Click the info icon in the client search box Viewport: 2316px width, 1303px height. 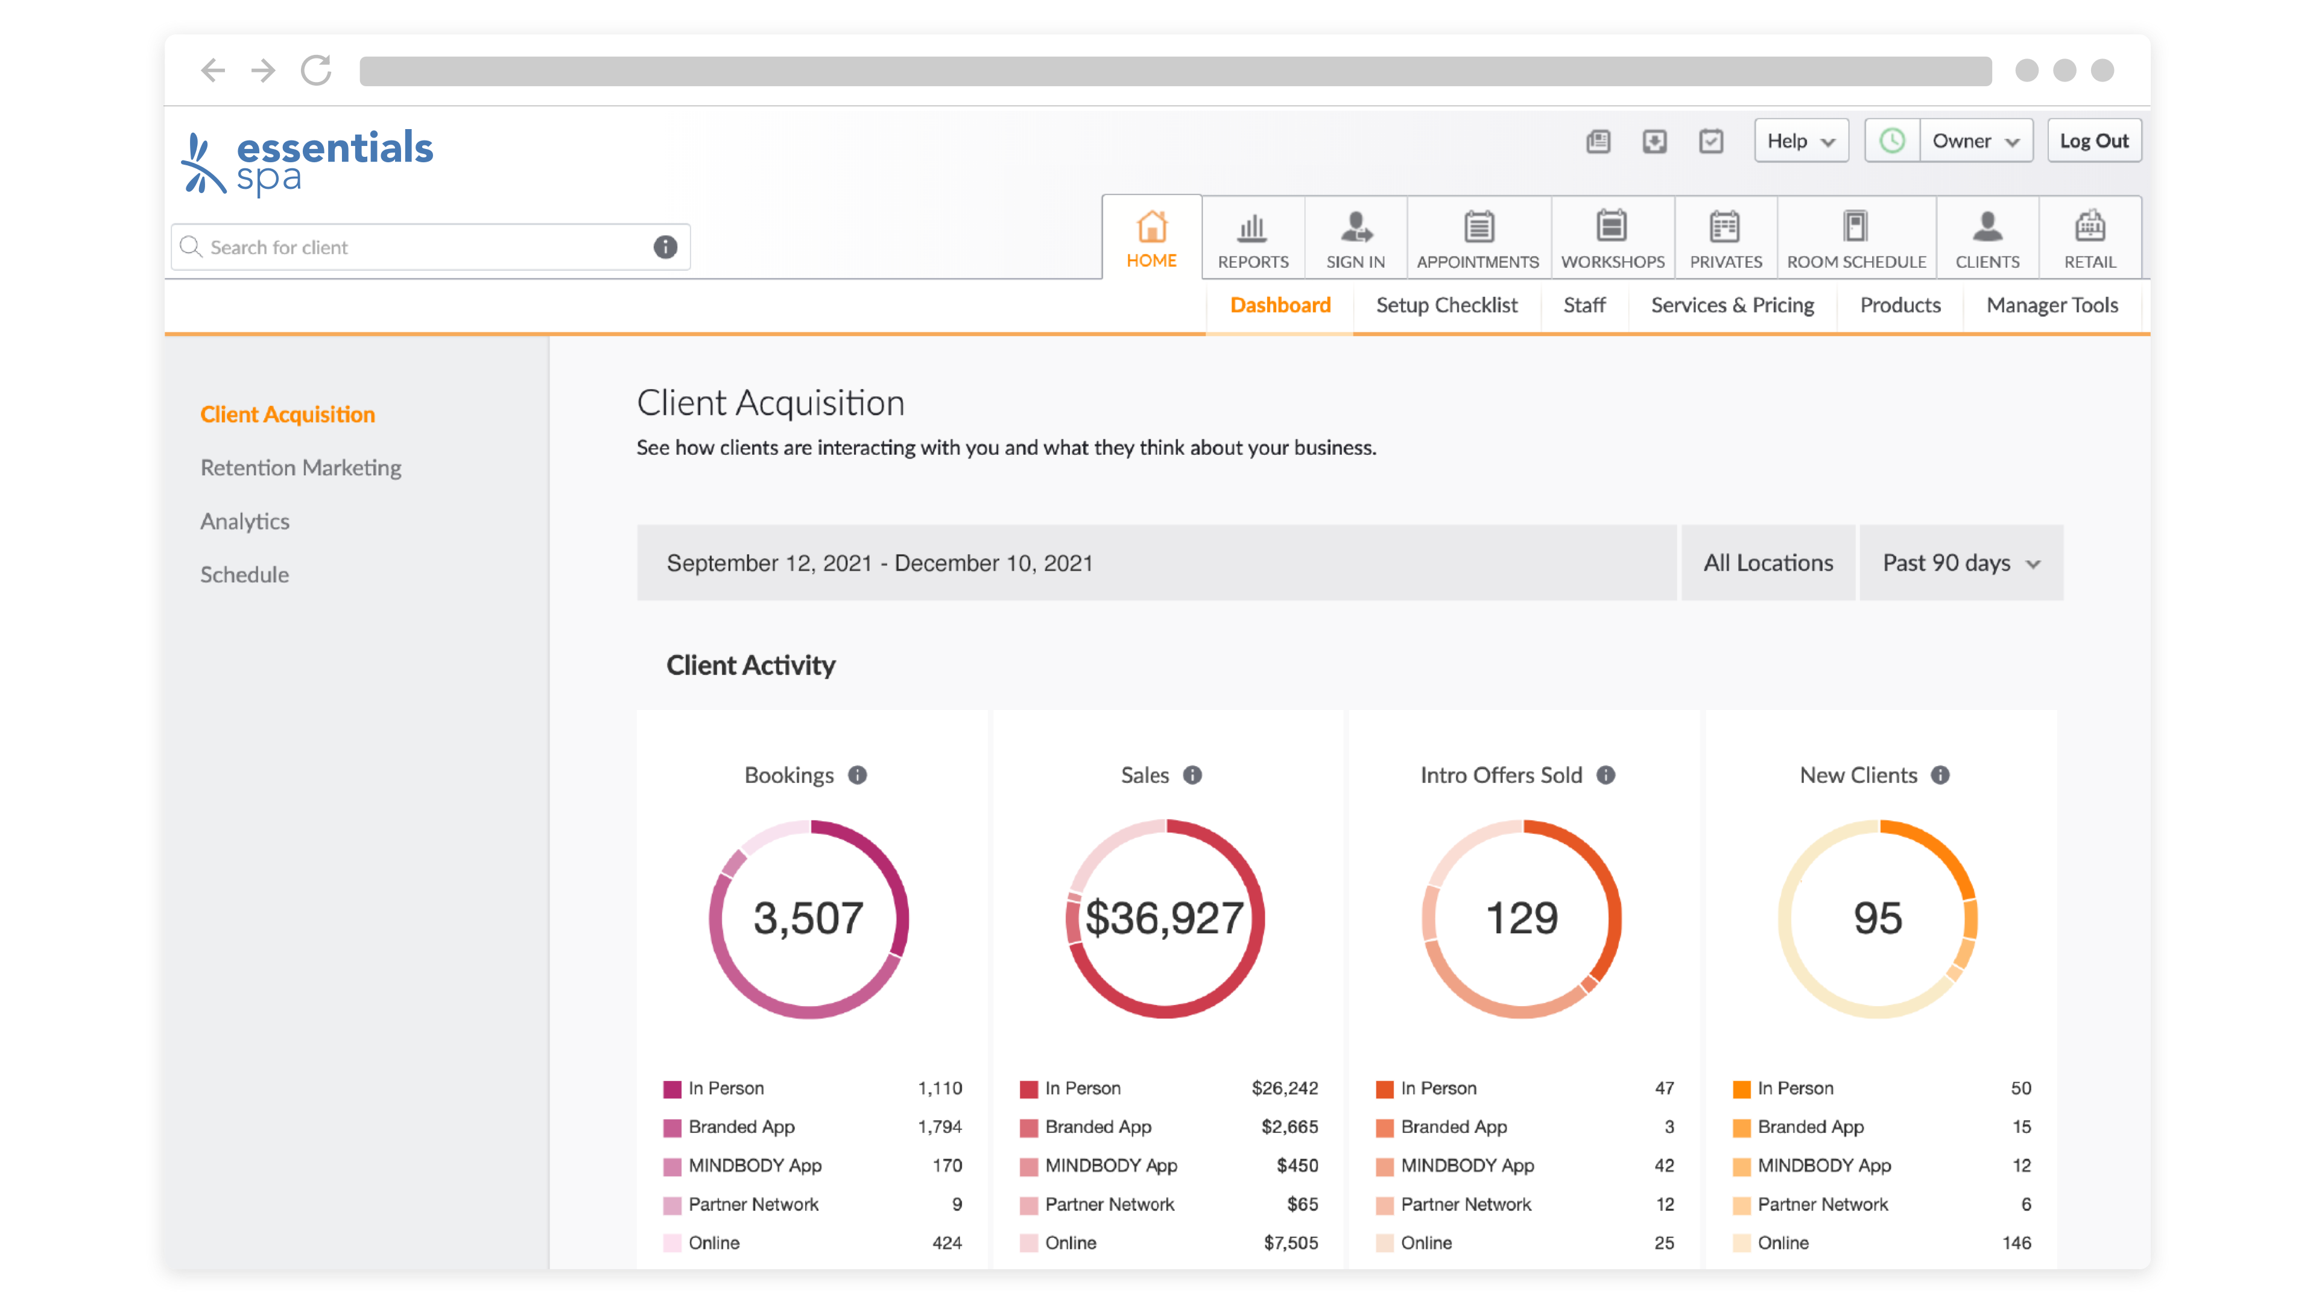click(x=665, y=247)
